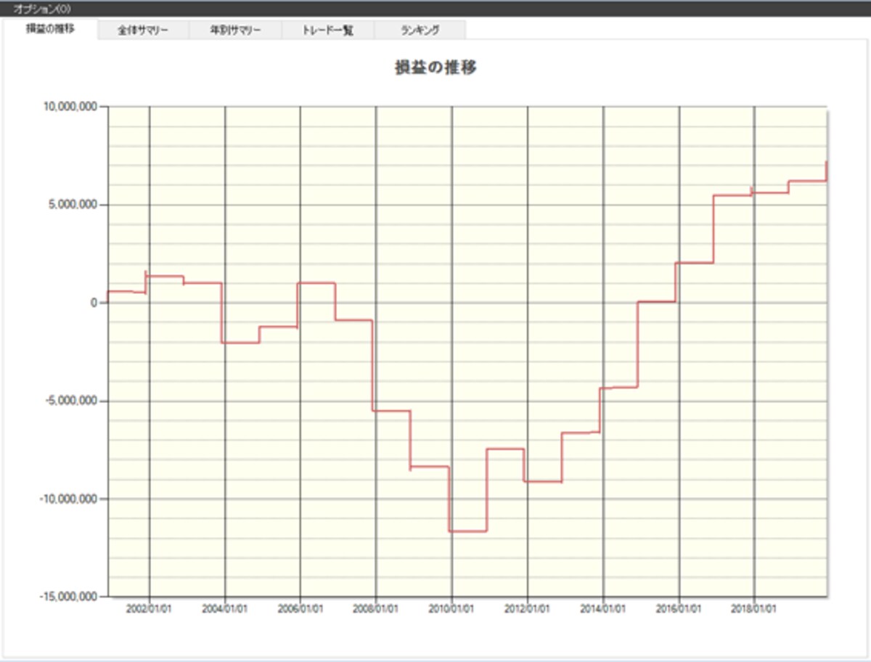Open the トレード一覧 tab
Image resolution: width=871 pixels, height=662 pixels.
pos(328,30)
